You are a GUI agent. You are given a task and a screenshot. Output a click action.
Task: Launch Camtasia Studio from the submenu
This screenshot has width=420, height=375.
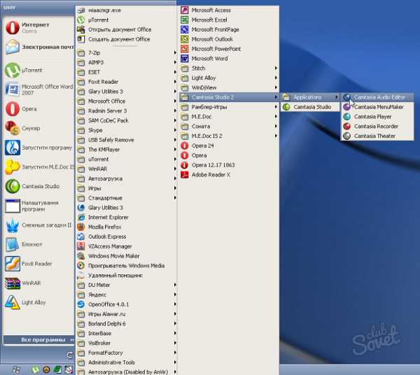(x=310, y=107)
